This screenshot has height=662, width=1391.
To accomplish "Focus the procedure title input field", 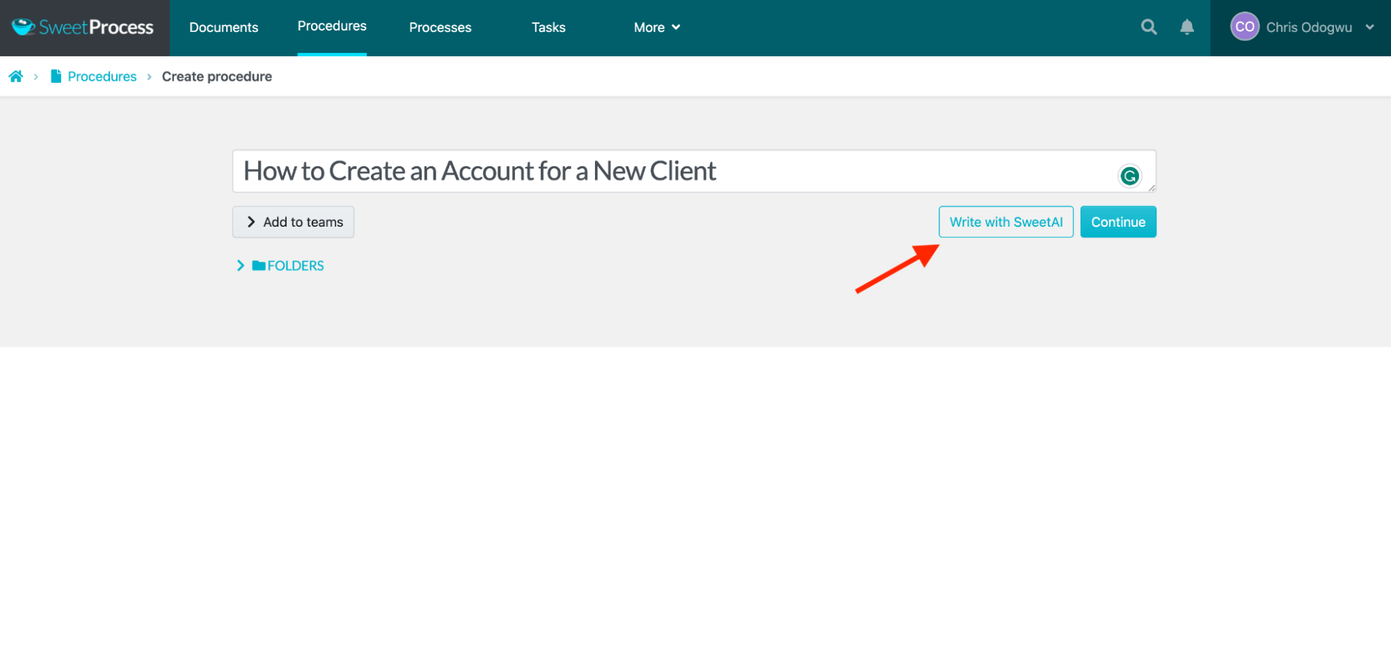I will [694, 171].
